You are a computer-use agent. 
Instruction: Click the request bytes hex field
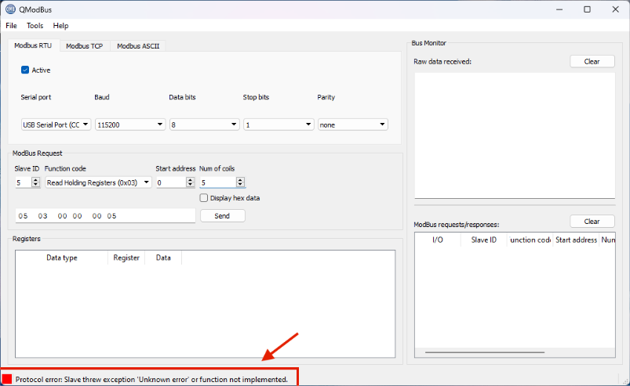(x=105, y=215)
